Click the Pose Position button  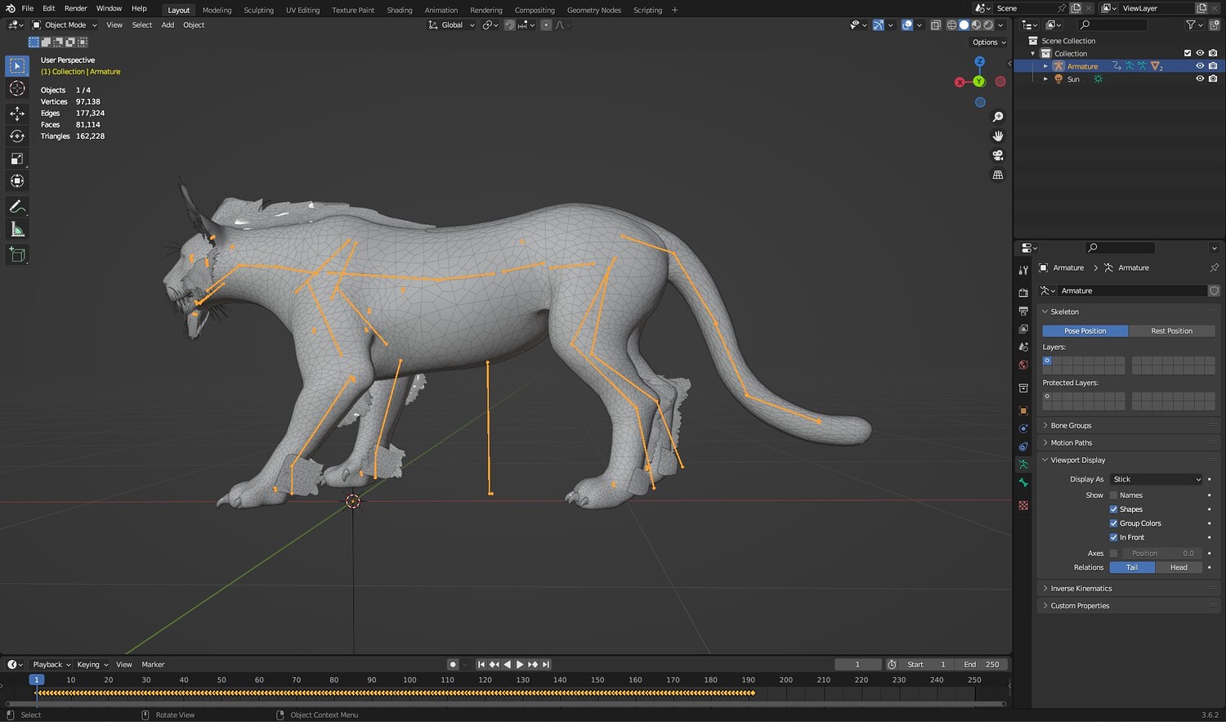1085,331
